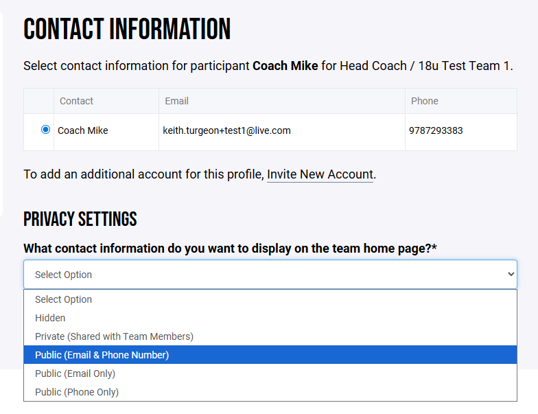Click Coach Mike name in contact row
This screenshot has width=538, height=414.
click(82, 130)
